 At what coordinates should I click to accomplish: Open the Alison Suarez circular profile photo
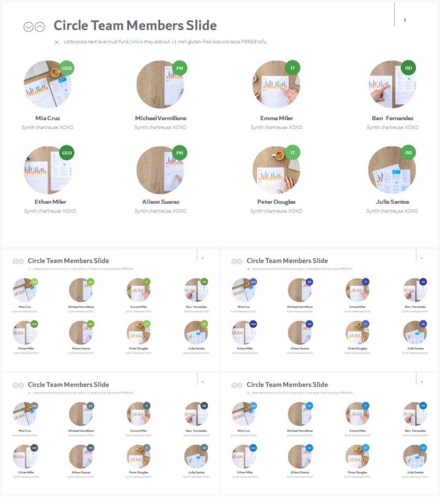click(161, 170)
